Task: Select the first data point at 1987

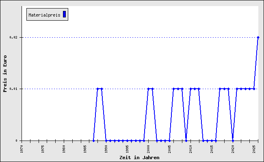Action: (93, 141)
